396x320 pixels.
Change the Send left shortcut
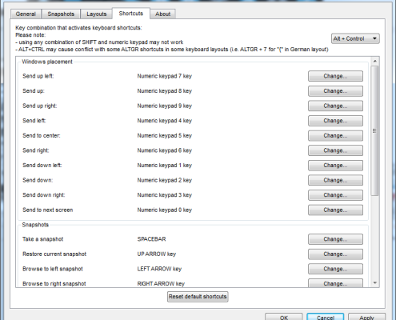335,121
